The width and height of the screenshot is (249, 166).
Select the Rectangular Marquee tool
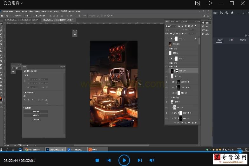click(x=1, y=27)
